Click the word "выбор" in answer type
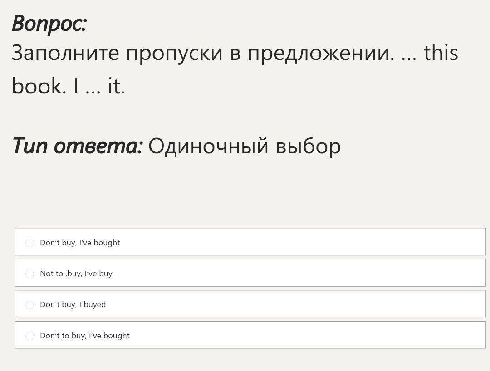 tap(308, 146)
